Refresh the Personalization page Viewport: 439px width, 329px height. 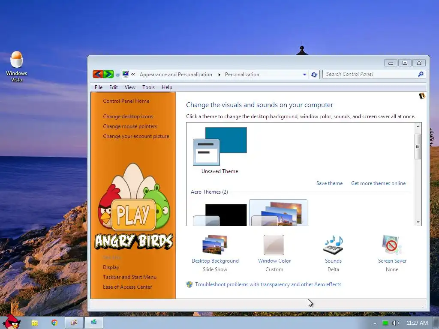pos(314,75)
